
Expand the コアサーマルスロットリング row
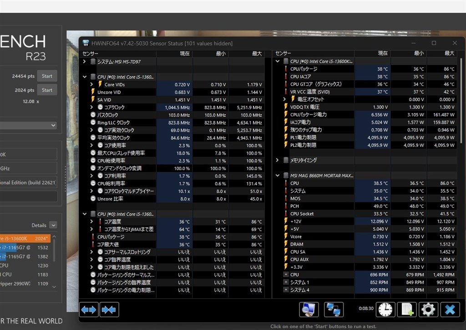(91, 252)
